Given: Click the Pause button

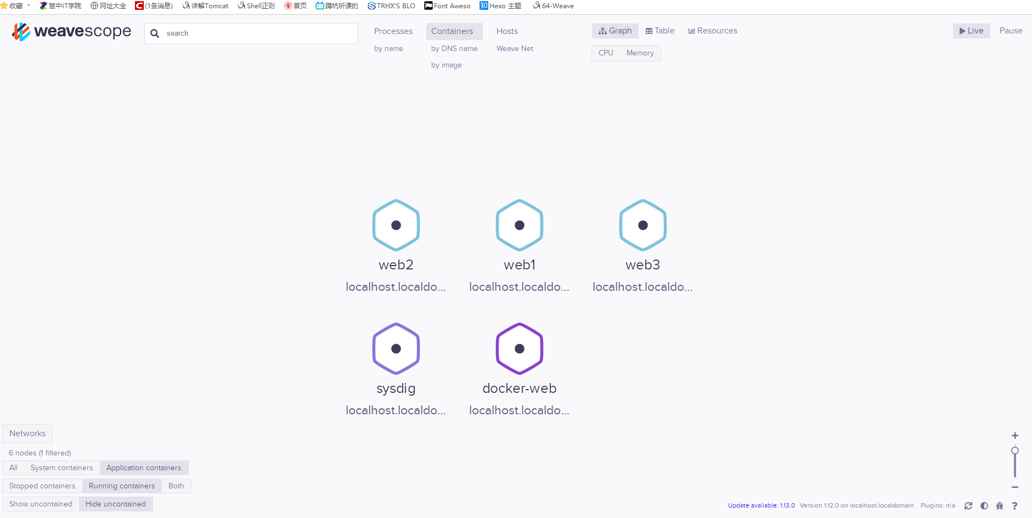Looking at the screenshot, I should tap(1011, 31).
